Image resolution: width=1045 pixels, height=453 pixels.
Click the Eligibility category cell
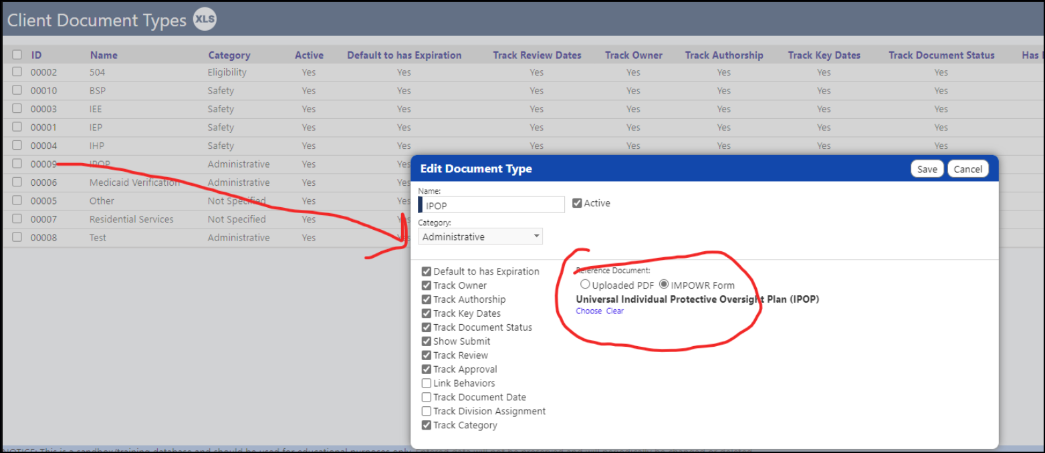pos(227,72)
